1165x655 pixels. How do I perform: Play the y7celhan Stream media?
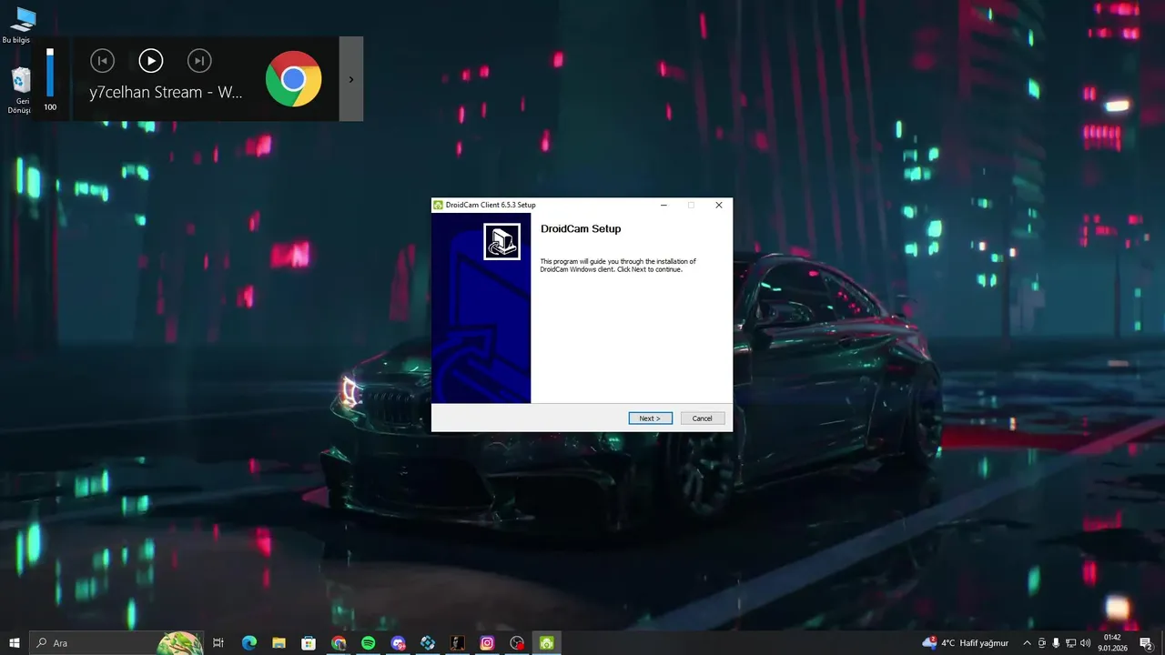[x=151, y=61]
